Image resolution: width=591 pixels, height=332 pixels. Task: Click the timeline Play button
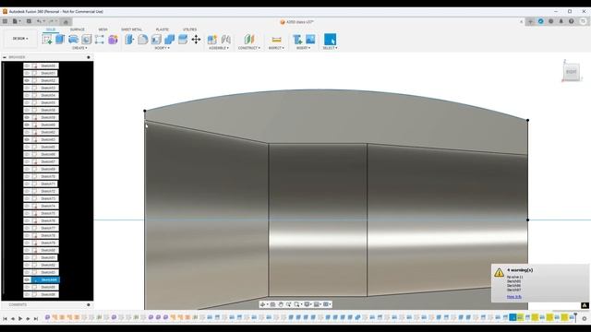click(20, 318)
